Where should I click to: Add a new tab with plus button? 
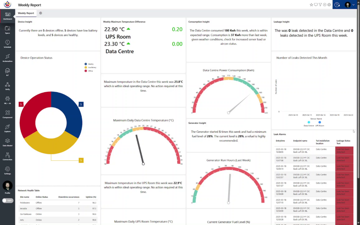40,13
